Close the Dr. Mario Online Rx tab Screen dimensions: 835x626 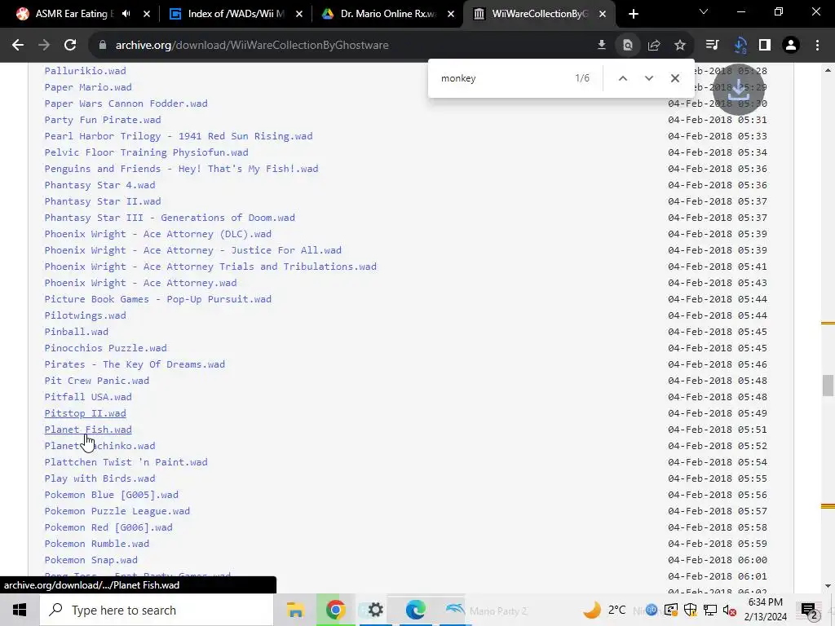click(x=451, y=14)
